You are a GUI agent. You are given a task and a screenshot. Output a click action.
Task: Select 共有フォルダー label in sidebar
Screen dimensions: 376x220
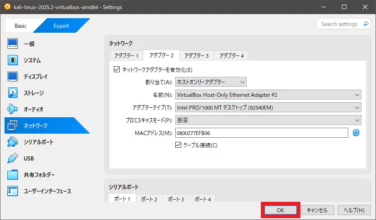[x=39, y=175]
